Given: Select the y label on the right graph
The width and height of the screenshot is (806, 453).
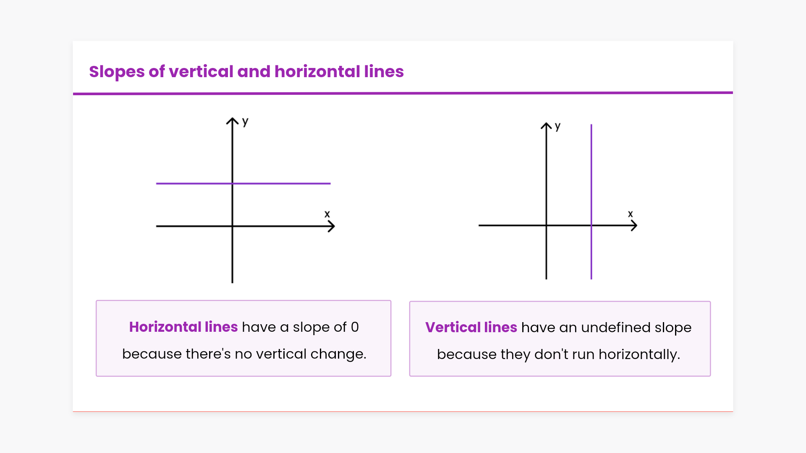Looking at the screenshot, I should (557, 126).
